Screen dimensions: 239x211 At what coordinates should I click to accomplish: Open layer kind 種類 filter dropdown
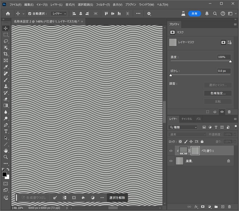pyautogui.click(x=183, y=127)
